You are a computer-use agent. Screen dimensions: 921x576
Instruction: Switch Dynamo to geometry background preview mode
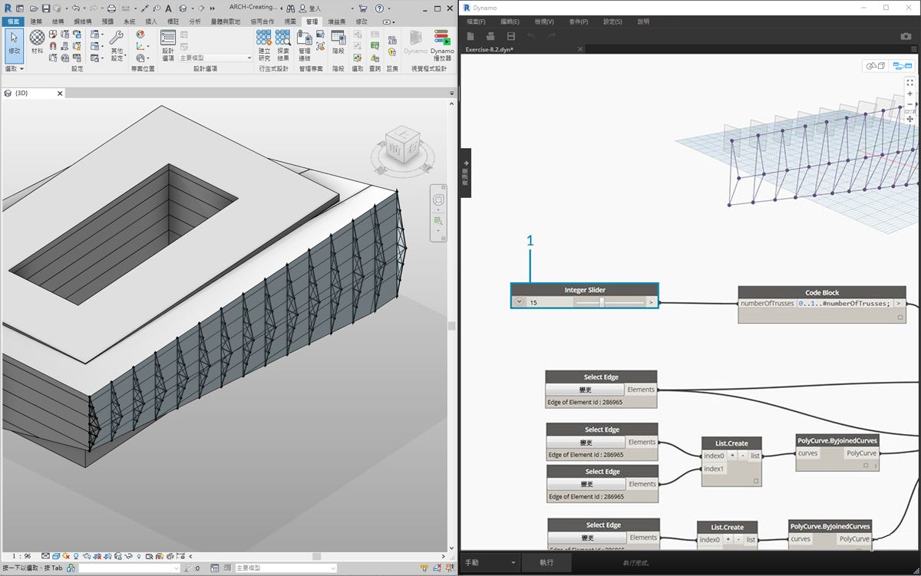tap(876, 66)
